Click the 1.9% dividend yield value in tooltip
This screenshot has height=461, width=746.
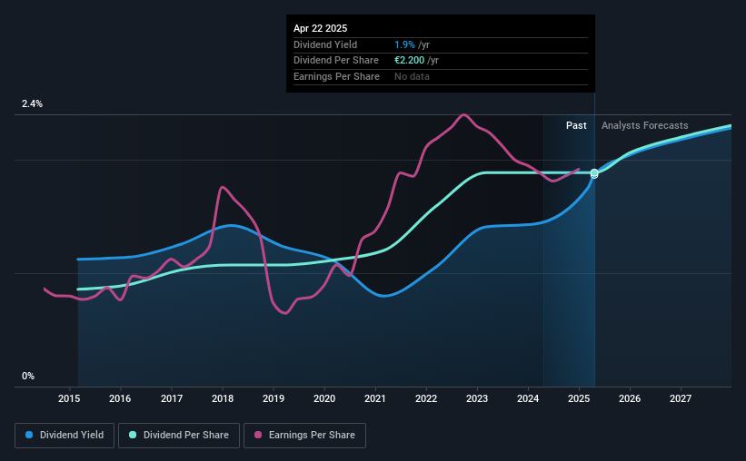404,44
